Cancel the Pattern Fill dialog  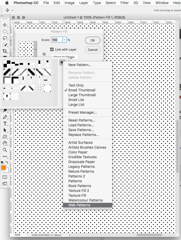click(x=93, y=50)
